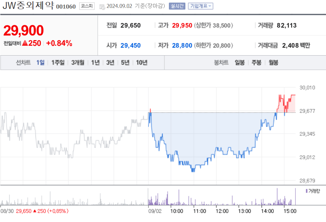
Task: Click the 2024.09.02 기준(장마감) date text
Action: [x=136, y=6]
